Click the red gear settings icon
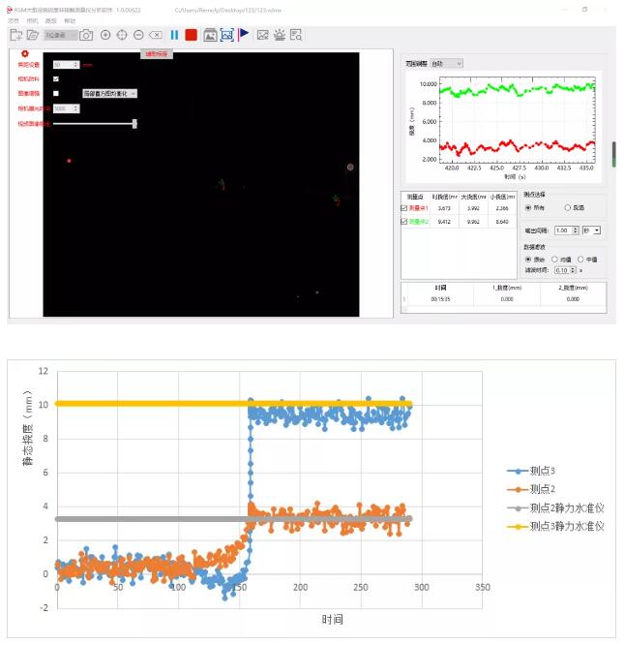 (x=24, y=54)
